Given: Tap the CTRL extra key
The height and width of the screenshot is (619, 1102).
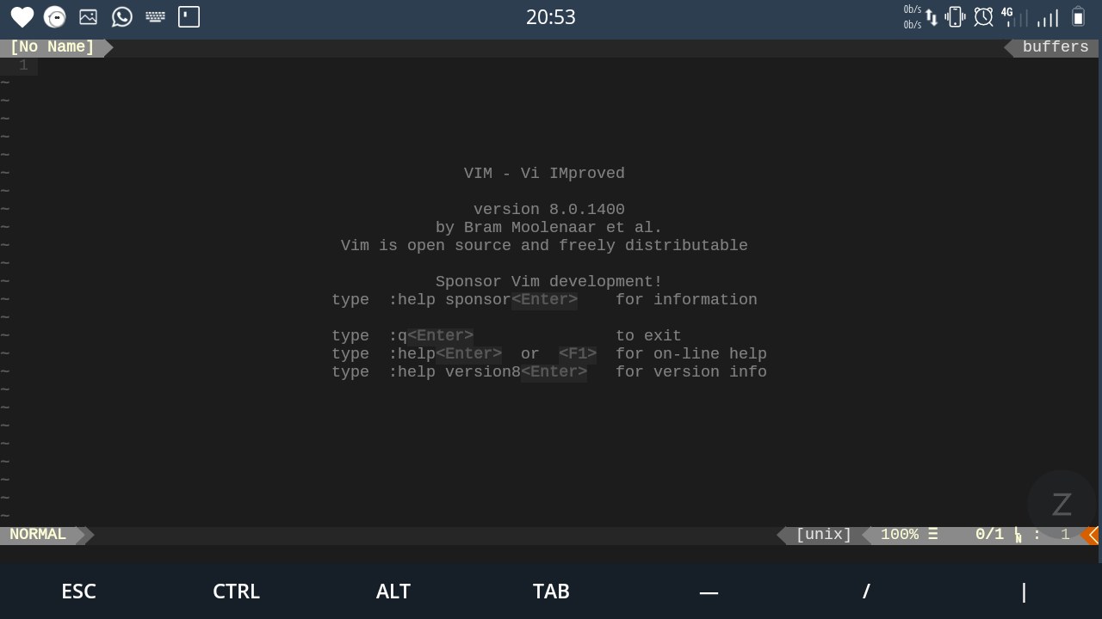Looking at the screenshot, I should coord(236,591).
